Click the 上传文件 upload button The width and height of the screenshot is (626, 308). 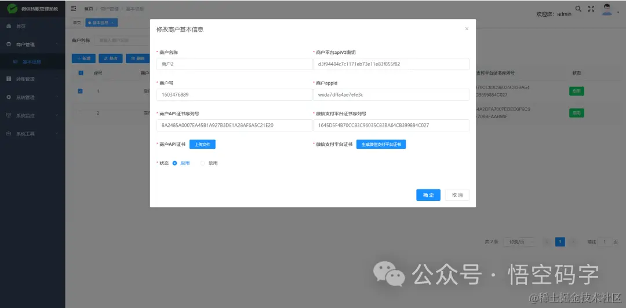click(202, 144)
